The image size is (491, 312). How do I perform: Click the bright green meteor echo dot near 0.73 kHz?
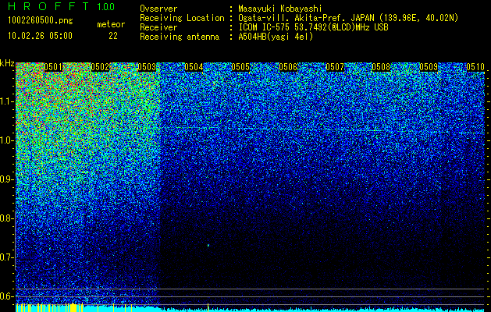[x=208, y=246]
